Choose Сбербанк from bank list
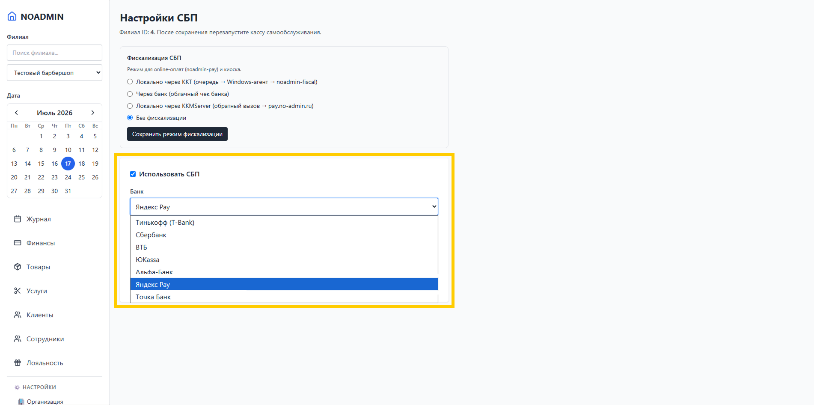 [x=284, y=235]
